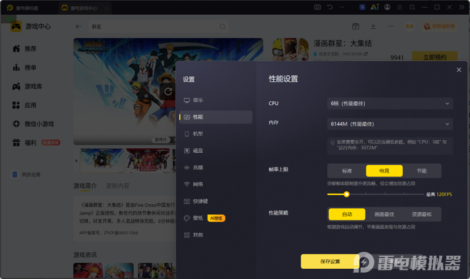Click the search magnifier icon
This screenshot has height=279, width=470.
pos(222,27)
